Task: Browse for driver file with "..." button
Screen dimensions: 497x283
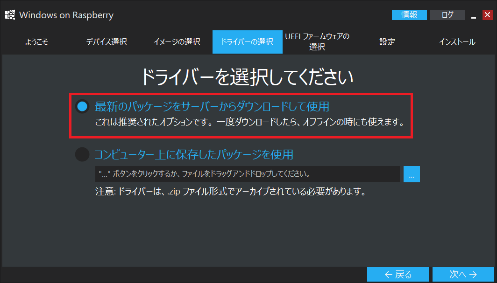Action: pos(412,174)
